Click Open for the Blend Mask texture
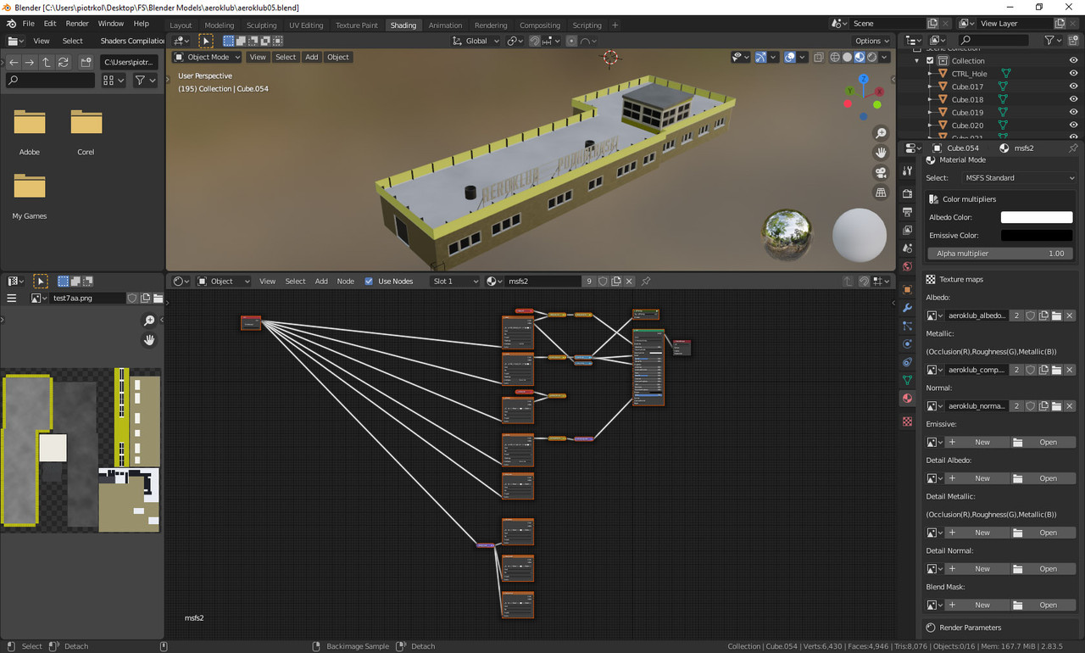Viewport: 1085px width, 653px height. point(1042,606)
